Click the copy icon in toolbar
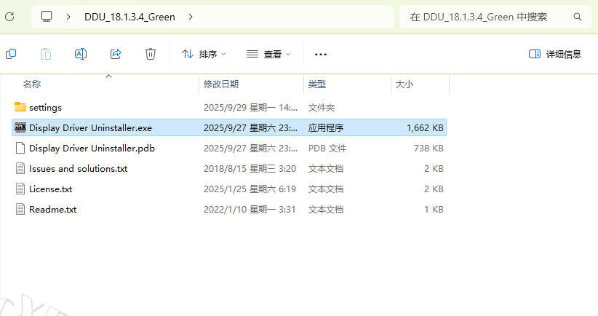The width and height of the screenshot is (598, 316). click(x=11, y=54)
